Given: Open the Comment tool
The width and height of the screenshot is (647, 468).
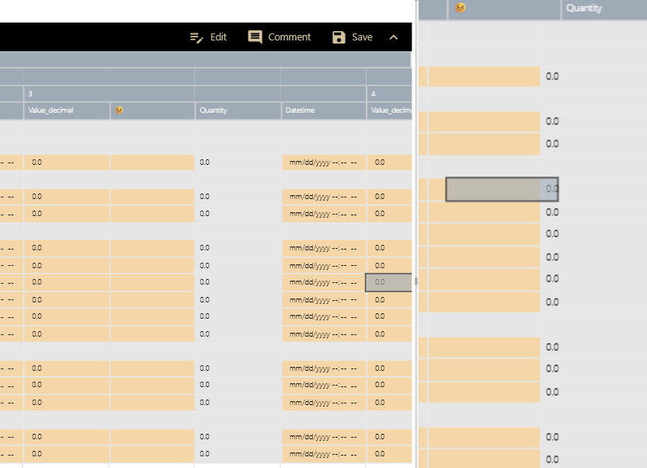Looking at the screenshot, I should [x=280, y=37].
